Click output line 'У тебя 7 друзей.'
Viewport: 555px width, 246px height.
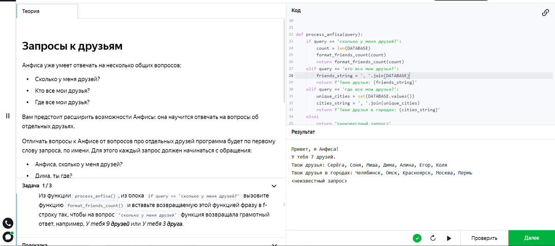tap(313, 157)
